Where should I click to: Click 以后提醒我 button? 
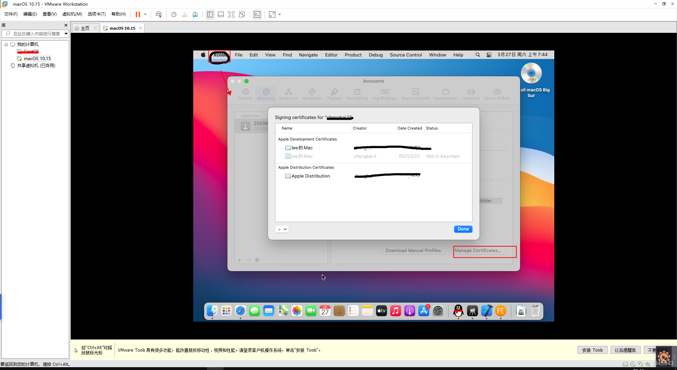pos(625,350)
